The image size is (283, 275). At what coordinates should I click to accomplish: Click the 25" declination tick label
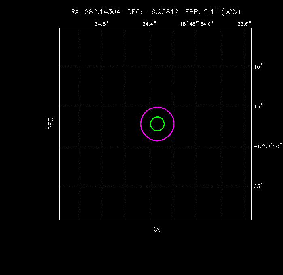click(258, 186)
